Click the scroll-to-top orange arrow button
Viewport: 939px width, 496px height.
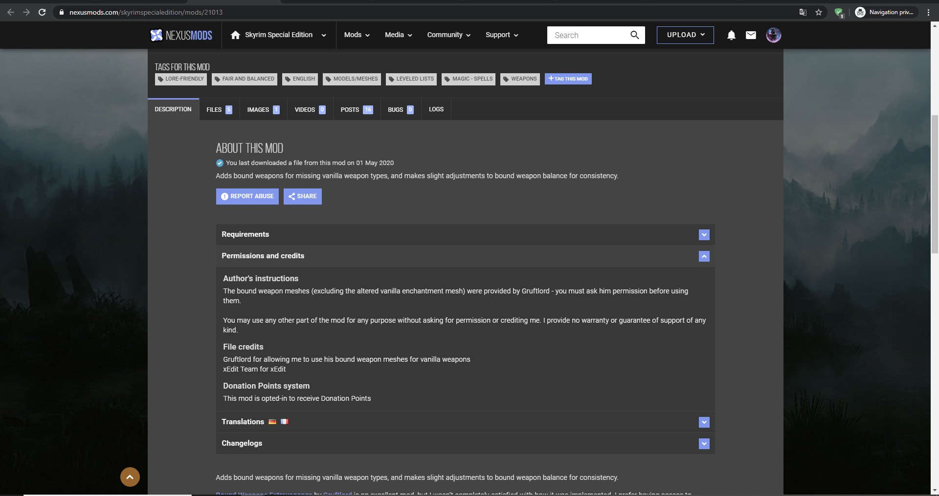pyautogui.click(x=130, y=477)
